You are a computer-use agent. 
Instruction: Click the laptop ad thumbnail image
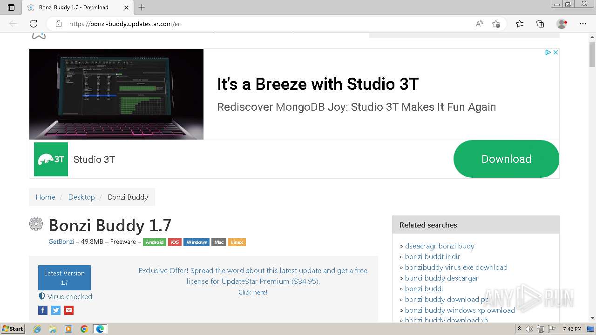[116, 94]
